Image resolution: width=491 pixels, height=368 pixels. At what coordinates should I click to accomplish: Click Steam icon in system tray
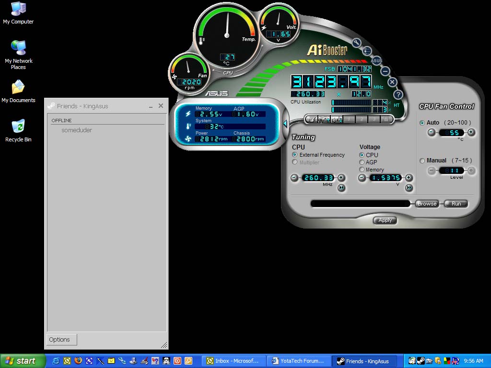(421, 361)
